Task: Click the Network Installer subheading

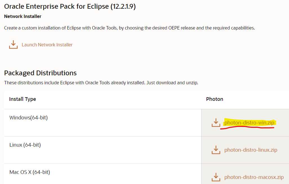Action: click(x=23, y=16)
